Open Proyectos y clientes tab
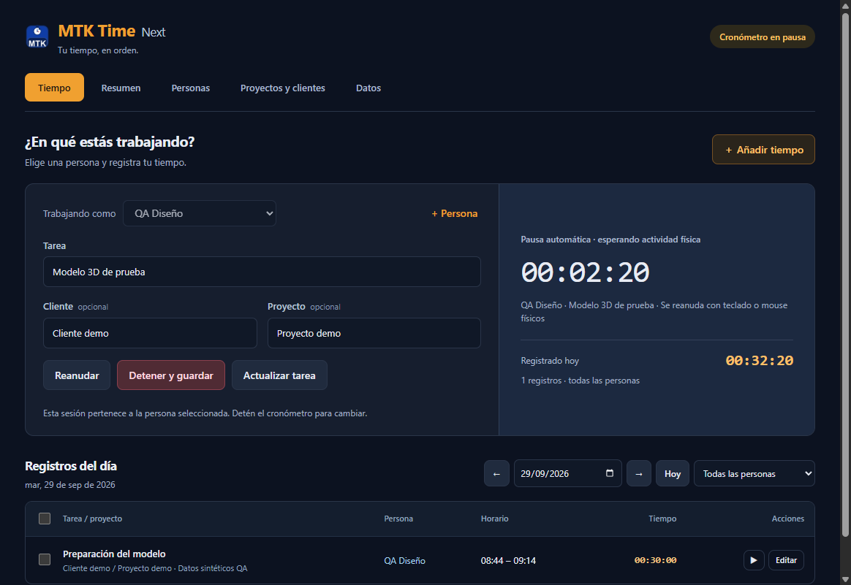Image resolution: width=851 pixels, height=585 pixels. 283,88
